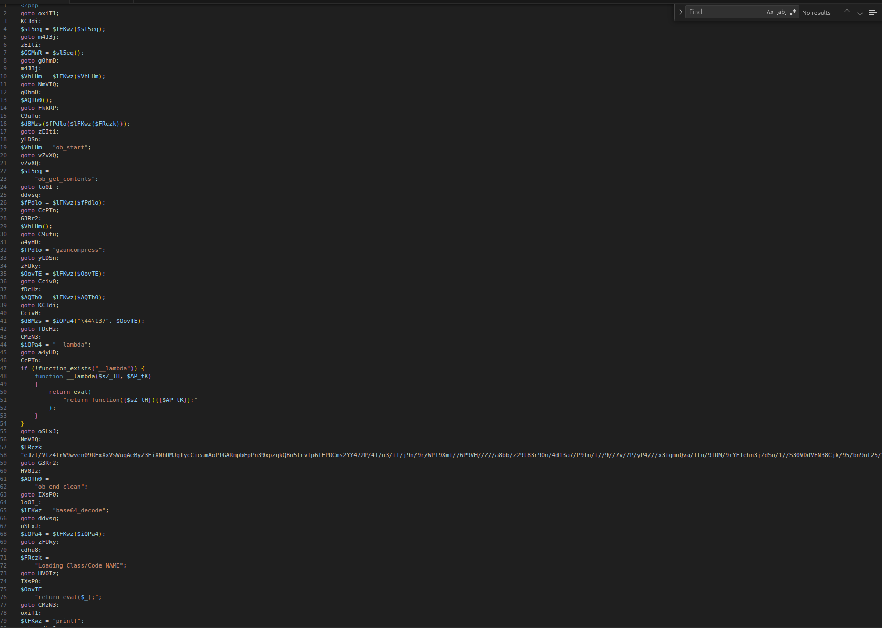Click the "gzuncompress" string on line 32
Screen dimensions: 882x628
point(78,250)
